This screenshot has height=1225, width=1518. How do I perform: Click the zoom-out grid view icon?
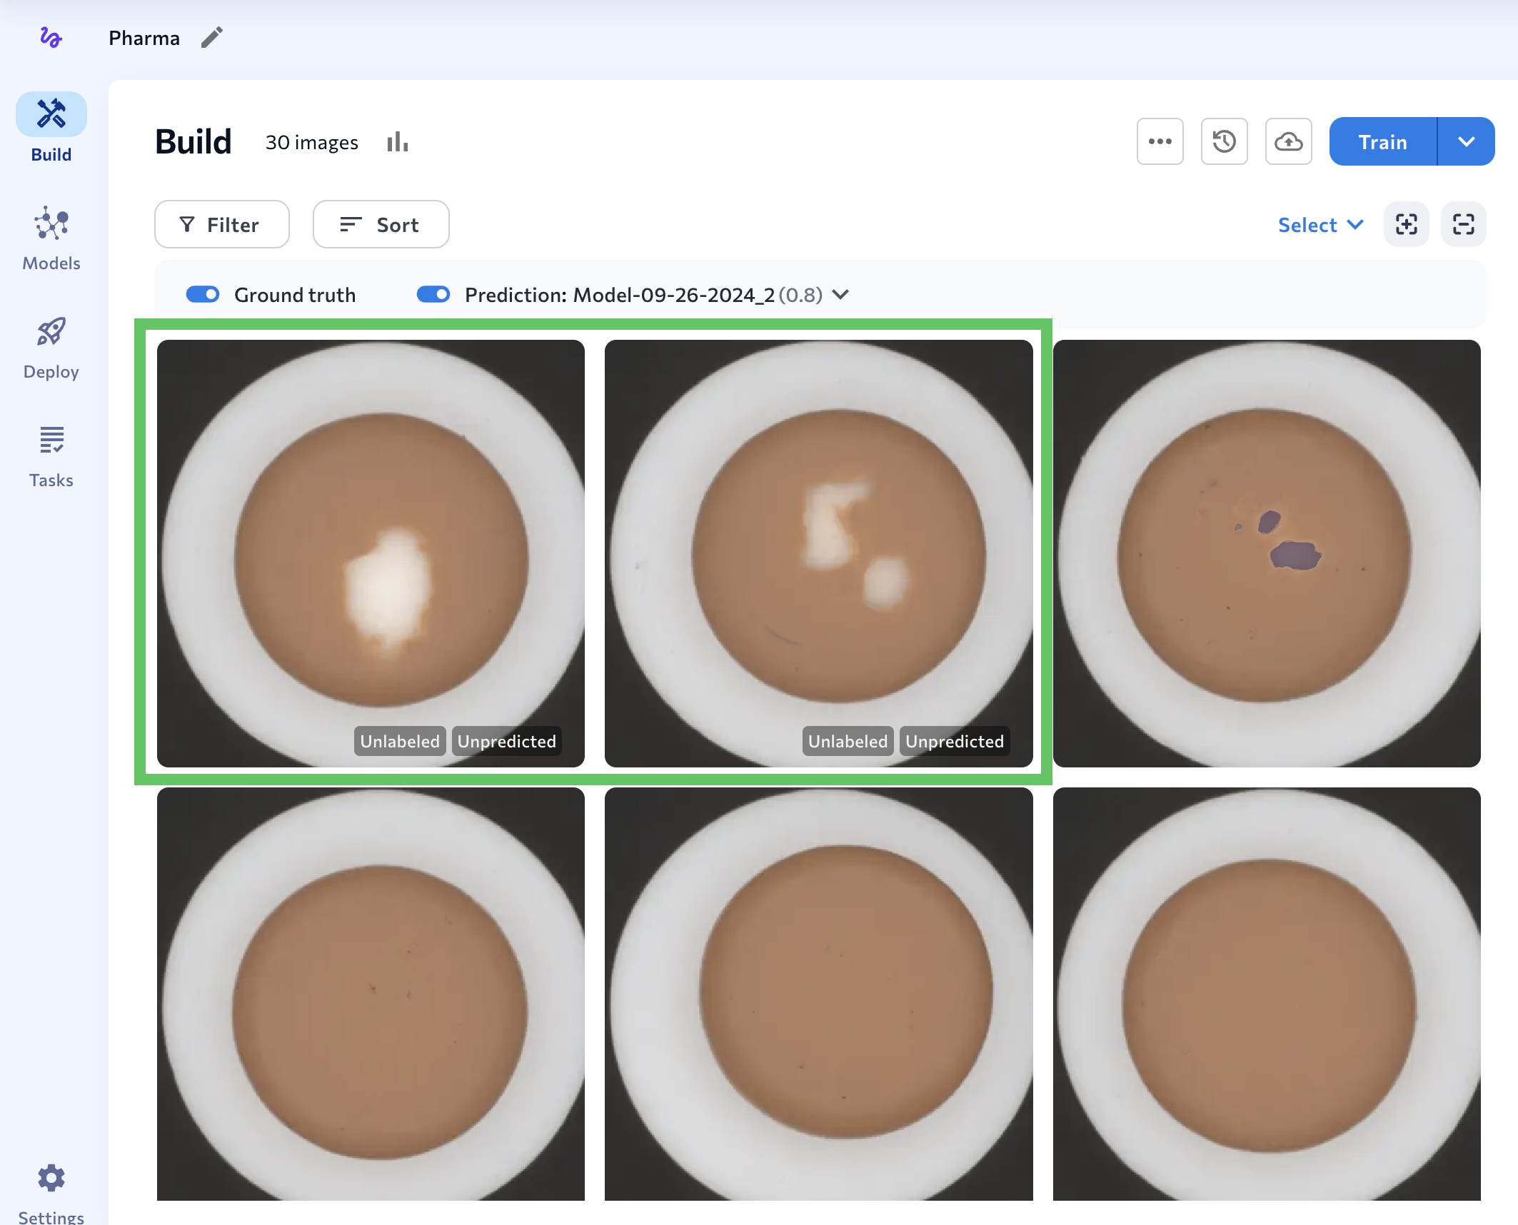click(1463, 225)
